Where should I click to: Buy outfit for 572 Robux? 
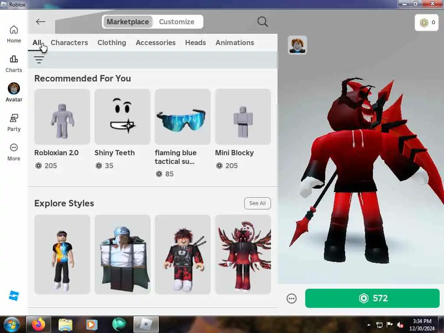coord(372,298)
